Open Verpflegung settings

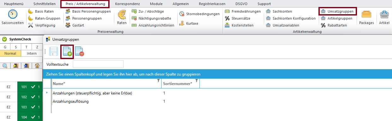point(42,25)
